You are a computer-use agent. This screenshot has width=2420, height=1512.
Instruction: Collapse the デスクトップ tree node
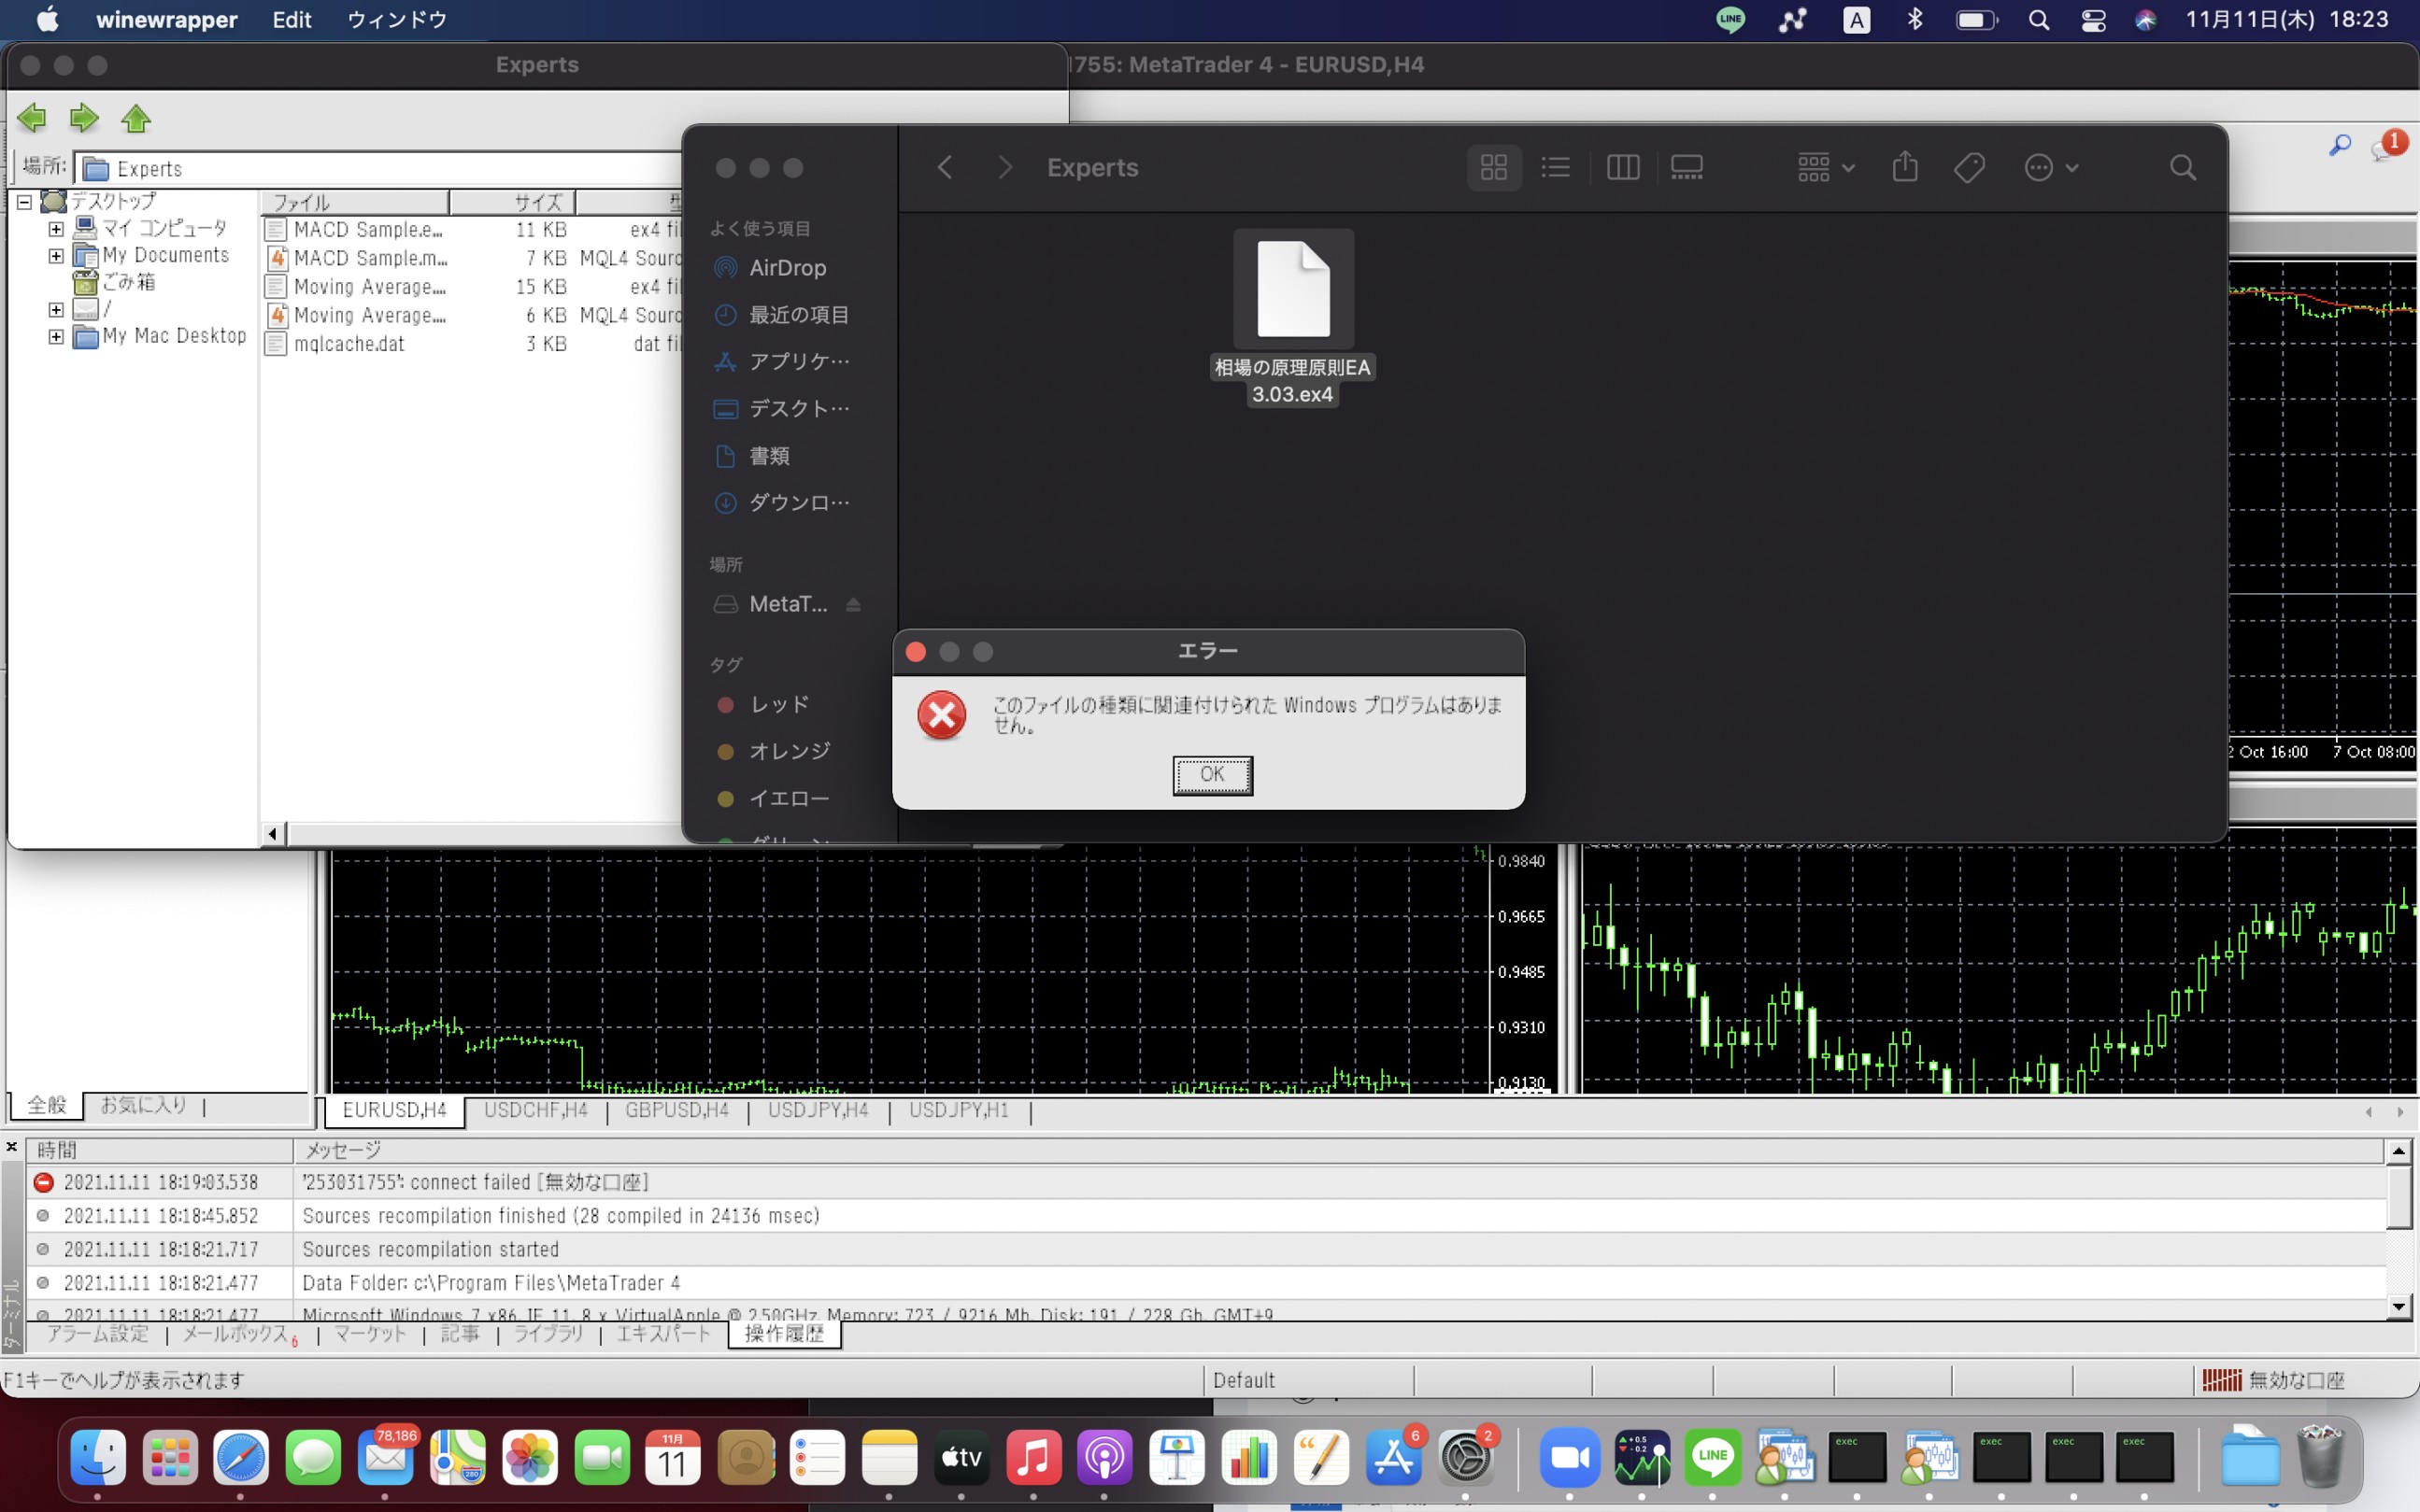24,202
